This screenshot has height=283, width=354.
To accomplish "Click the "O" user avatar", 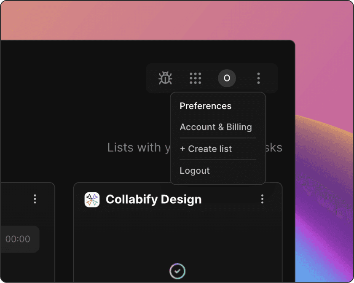I will (227, 78).
